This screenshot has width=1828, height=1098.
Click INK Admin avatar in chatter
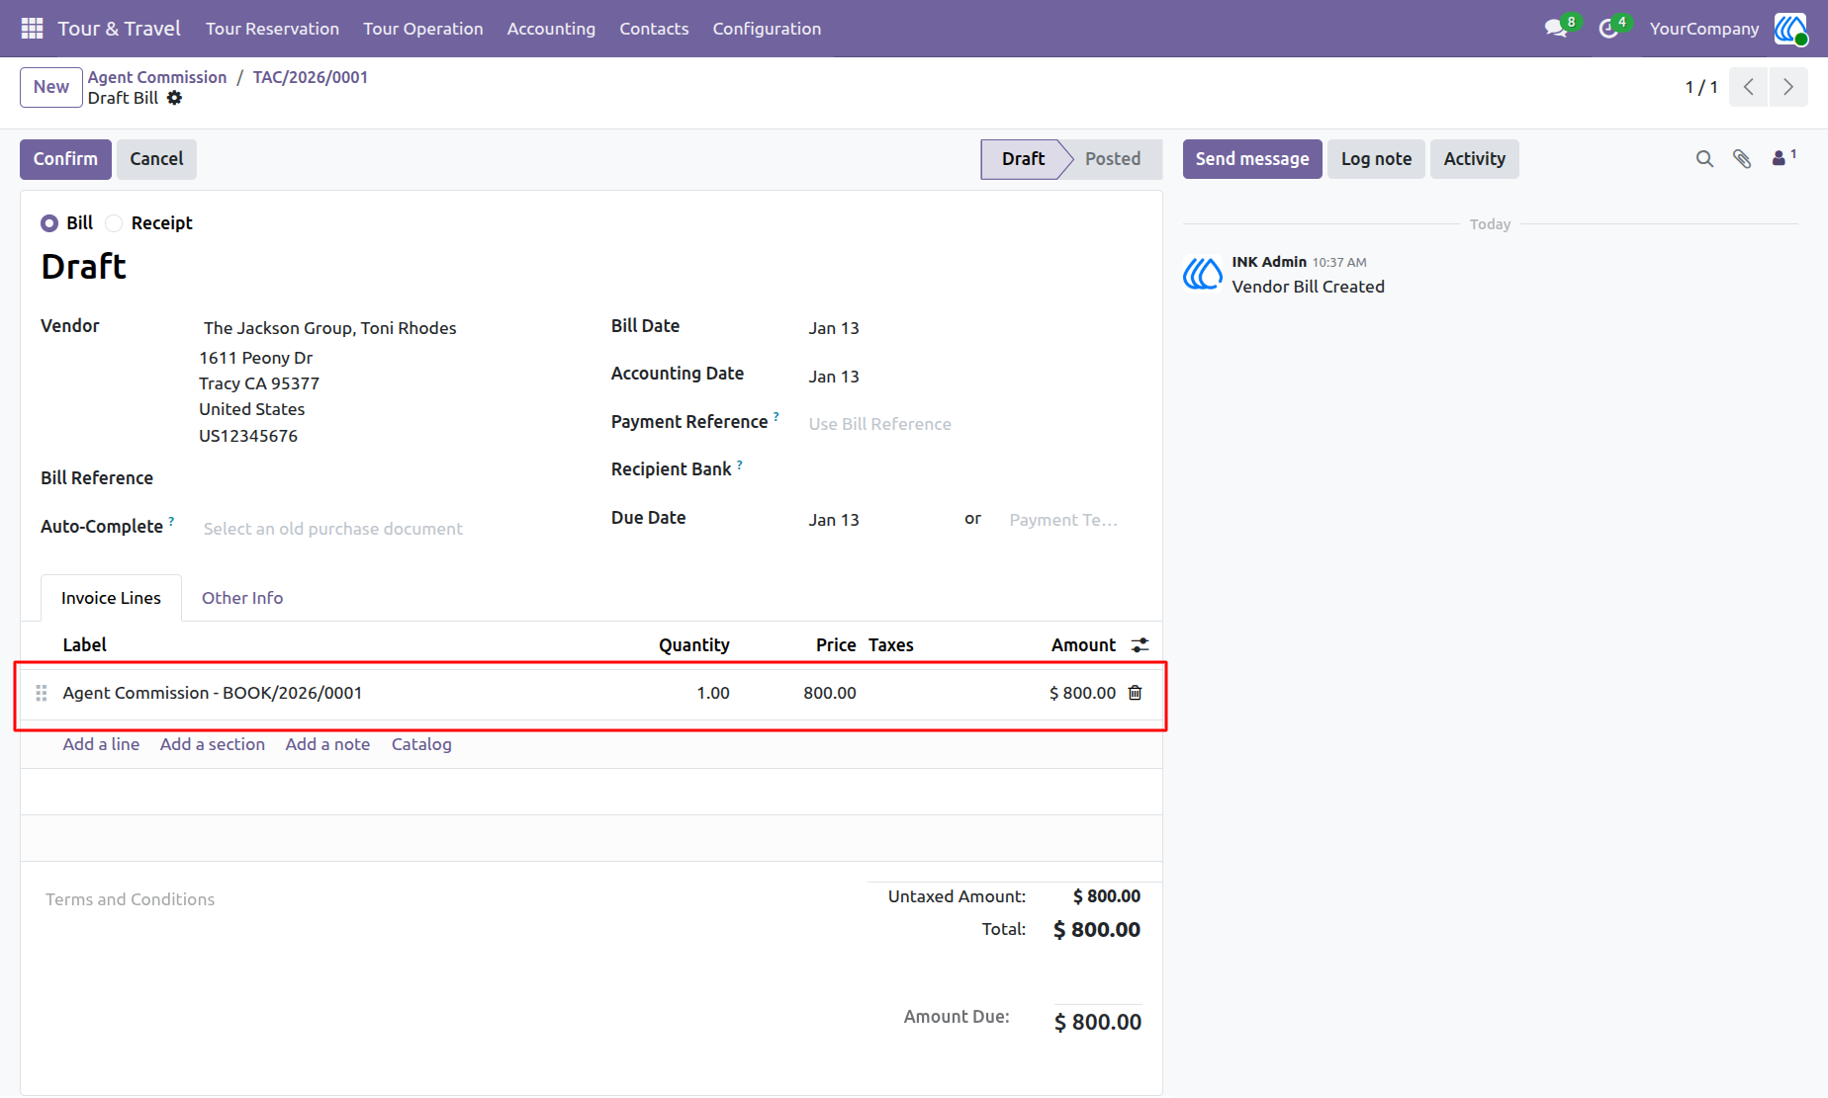click(1203, 274)
